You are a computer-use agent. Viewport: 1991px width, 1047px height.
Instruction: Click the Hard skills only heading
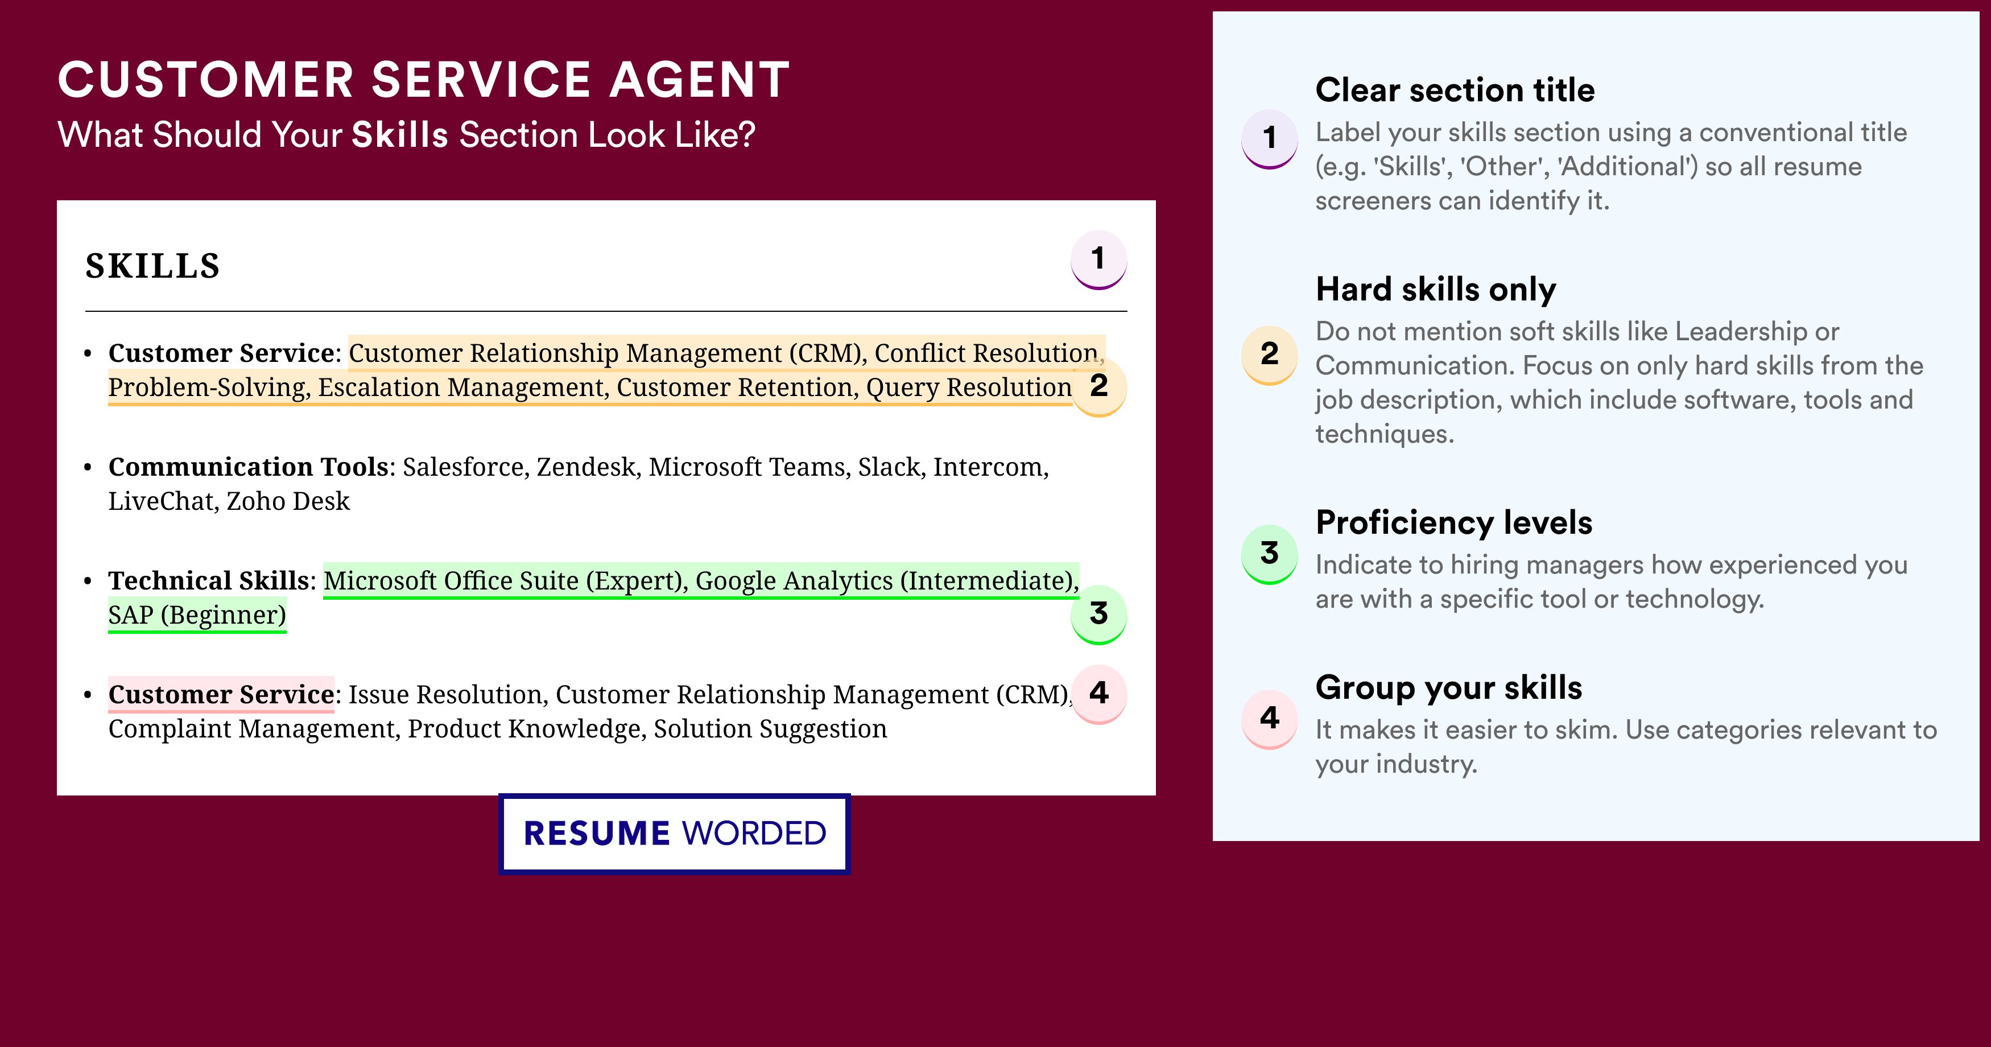[1435, 289]
